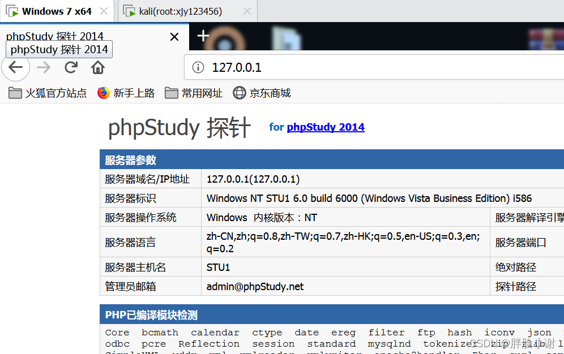Switch to the kali(root:xjy123456) VM tab

pyautogui.click(x=188, y=11)
